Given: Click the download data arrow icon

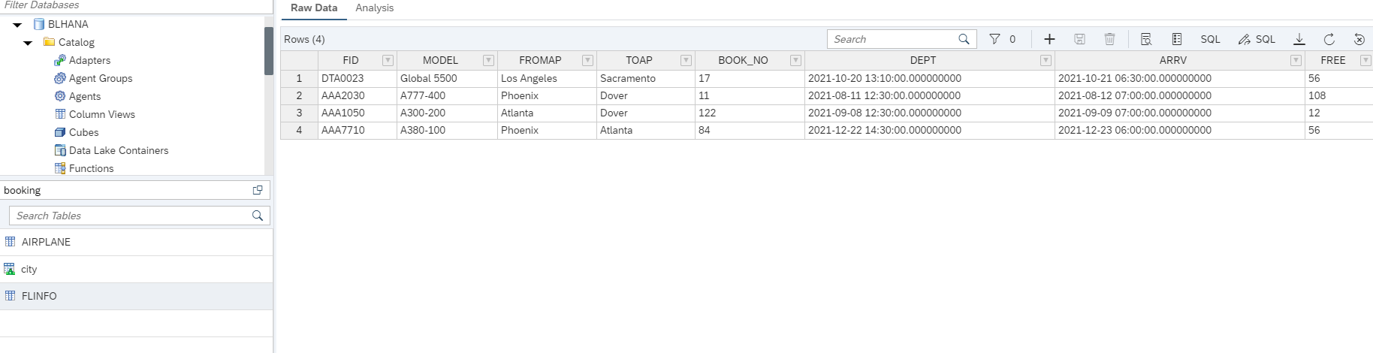Looking at the screenshot, I should pyautogui.click(x=1299, y=39).
